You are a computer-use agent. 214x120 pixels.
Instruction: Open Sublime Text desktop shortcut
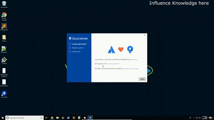(x=4, y=27)
